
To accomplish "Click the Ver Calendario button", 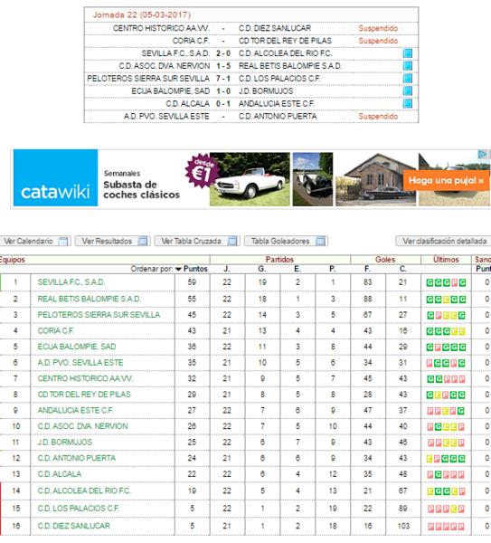I will [35, 241].
